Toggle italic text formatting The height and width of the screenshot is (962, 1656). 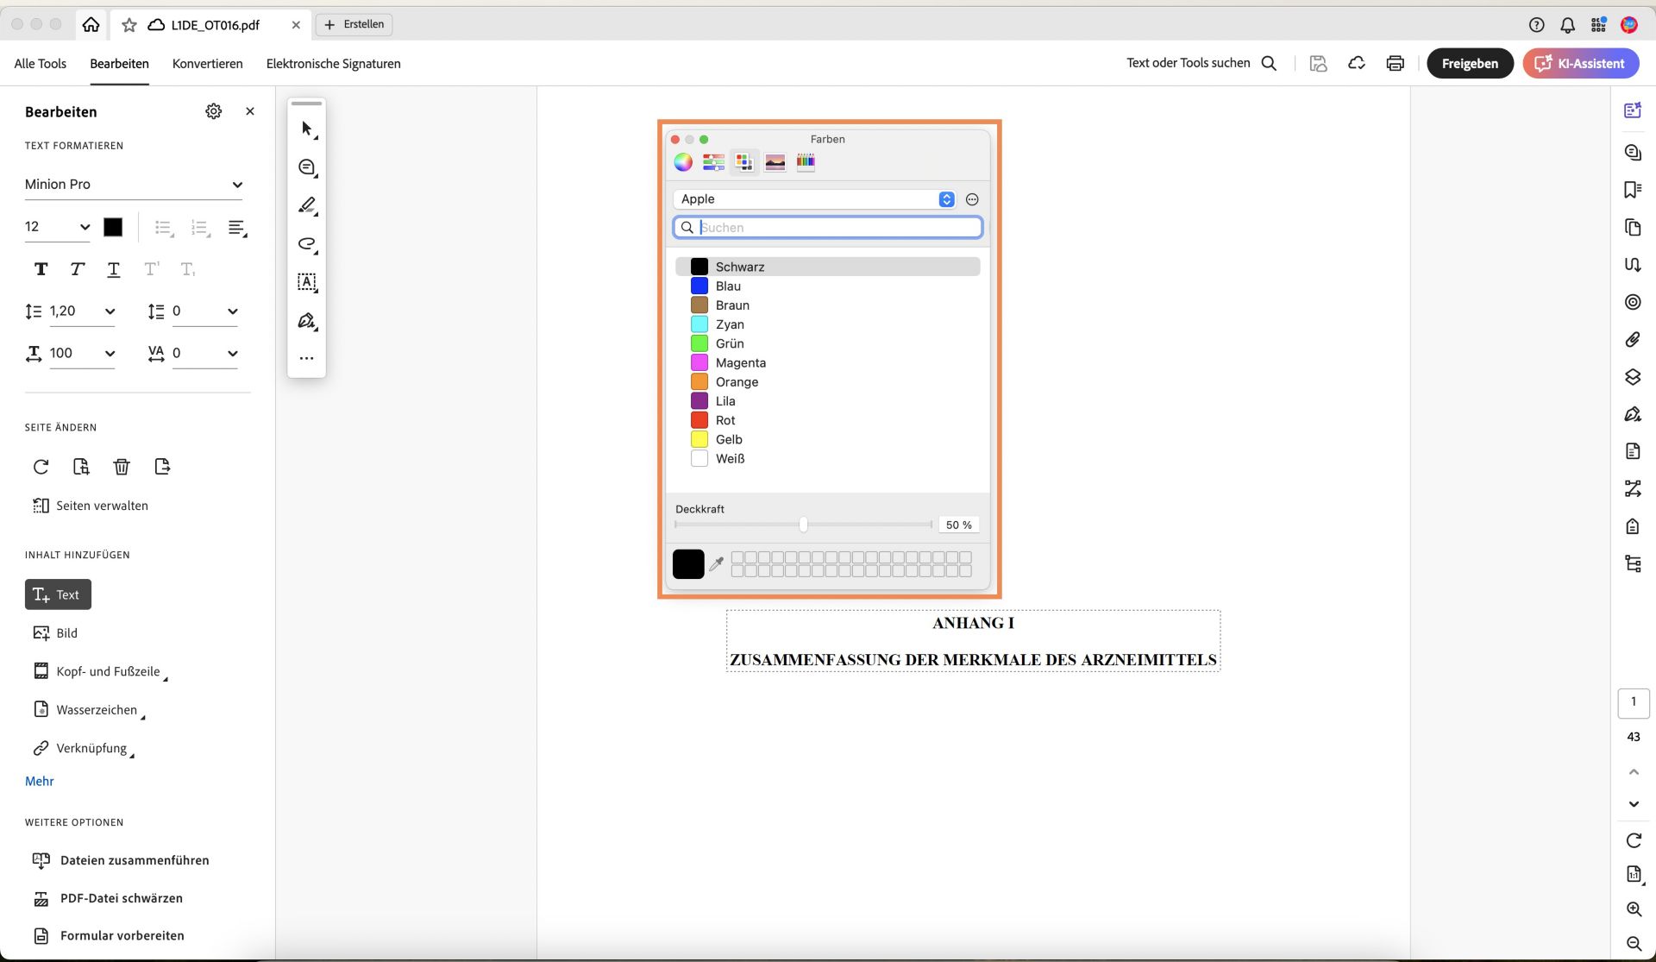coord(77,269)
